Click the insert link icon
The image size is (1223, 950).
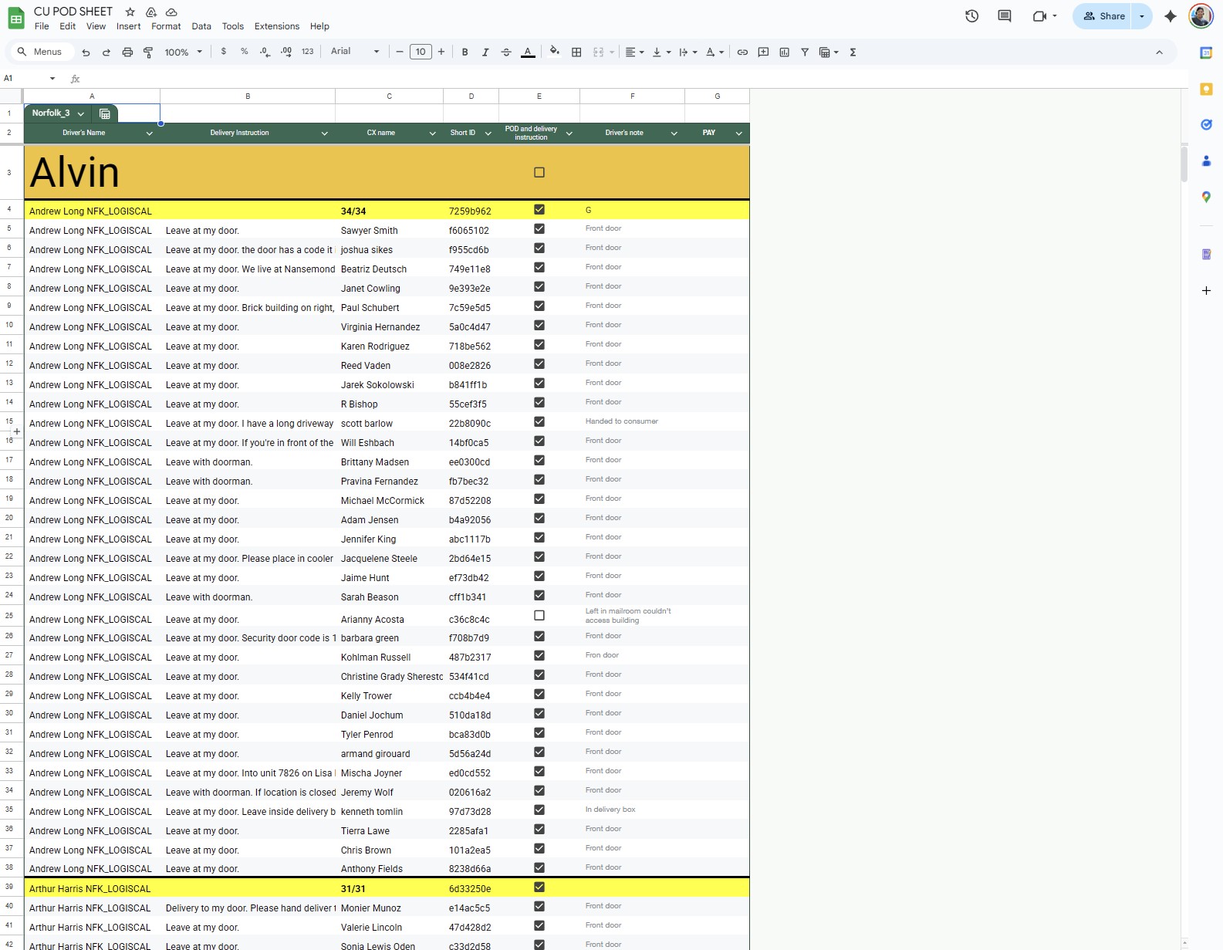(x=742, y=52)
